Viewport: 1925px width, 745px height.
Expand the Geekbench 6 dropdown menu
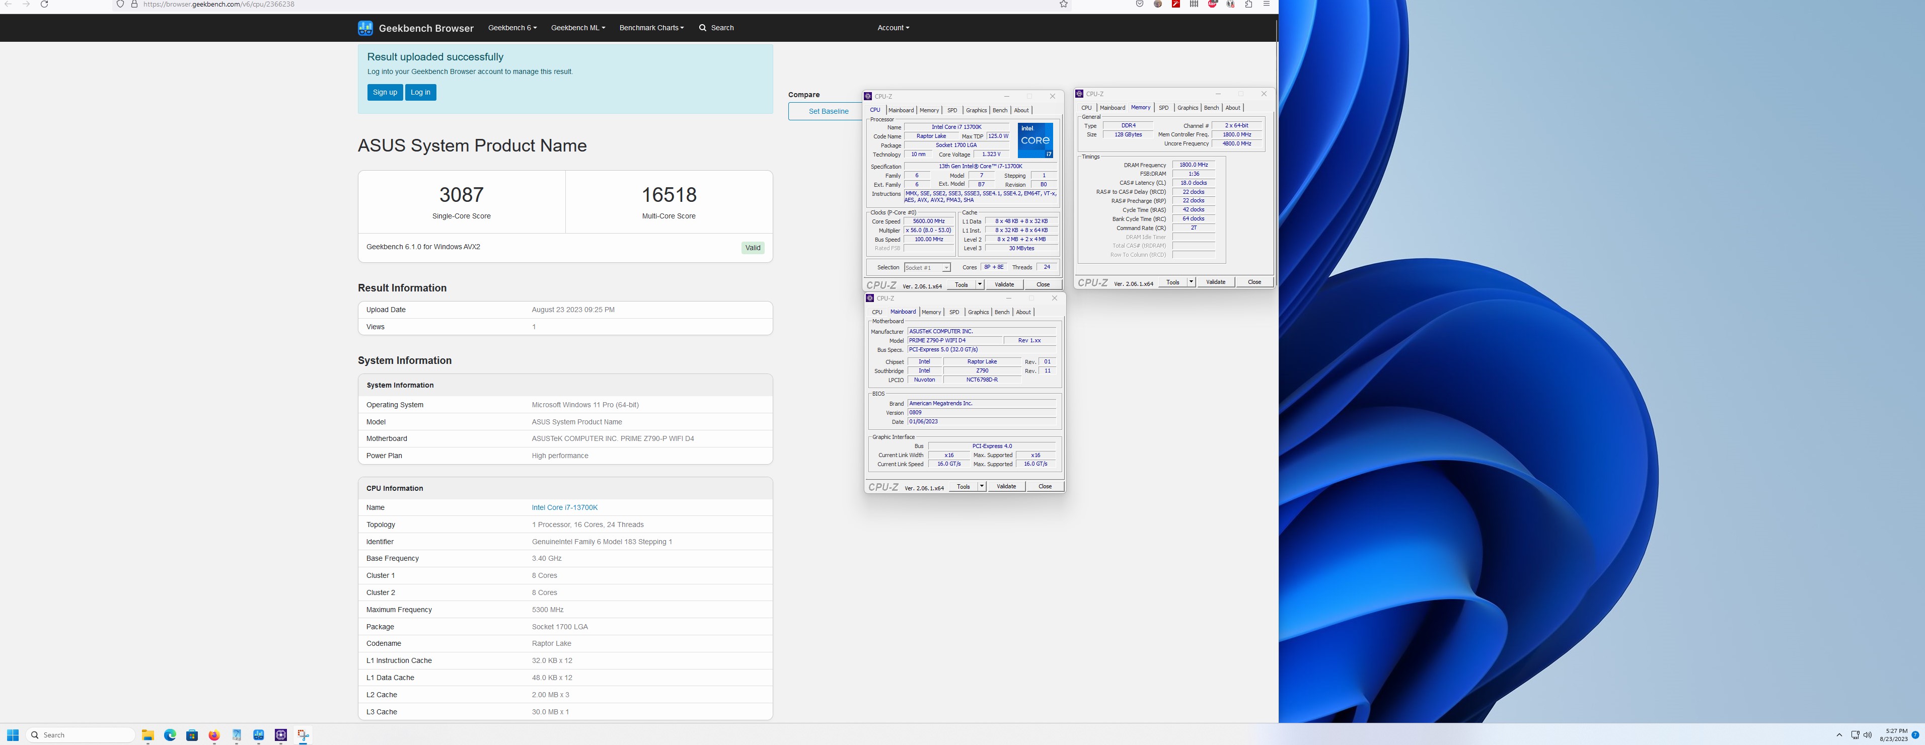[x=512, y=28]
